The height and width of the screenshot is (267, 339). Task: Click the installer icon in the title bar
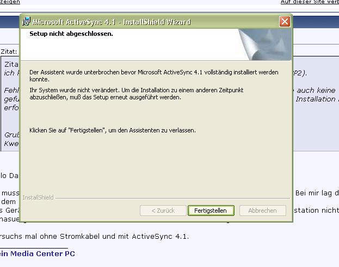tap(26, 22)
